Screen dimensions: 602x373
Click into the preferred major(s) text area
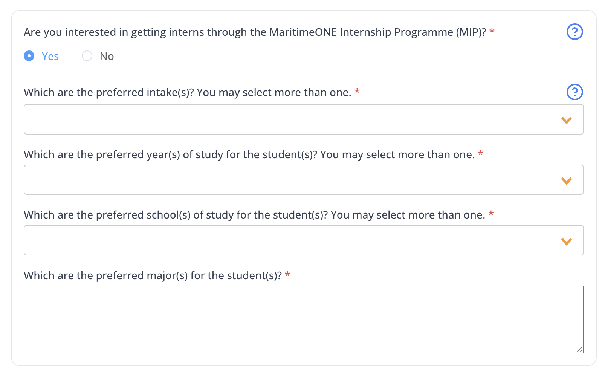(x=301, y=319)
